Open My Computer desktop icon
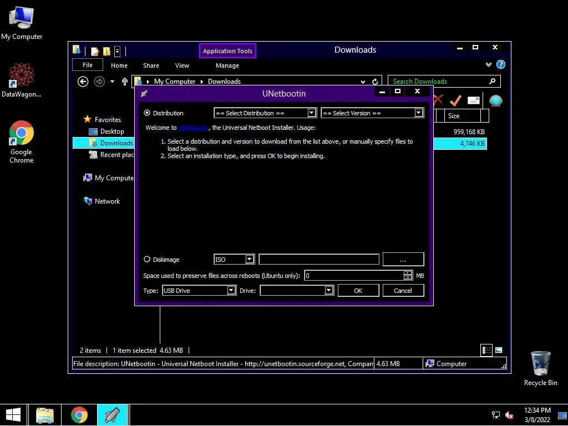 coord(22,22)
